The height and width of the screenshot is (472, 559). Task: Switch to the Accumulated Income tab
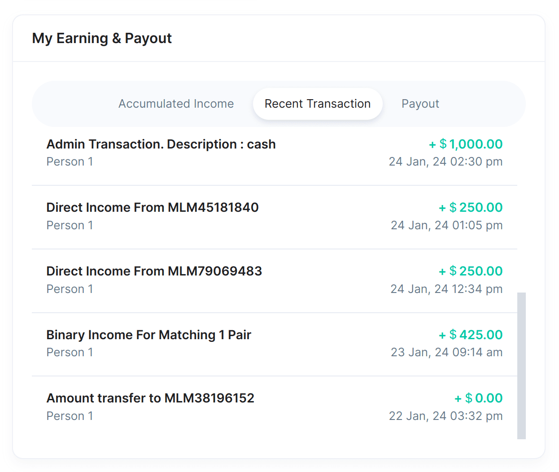coord(176,104)
